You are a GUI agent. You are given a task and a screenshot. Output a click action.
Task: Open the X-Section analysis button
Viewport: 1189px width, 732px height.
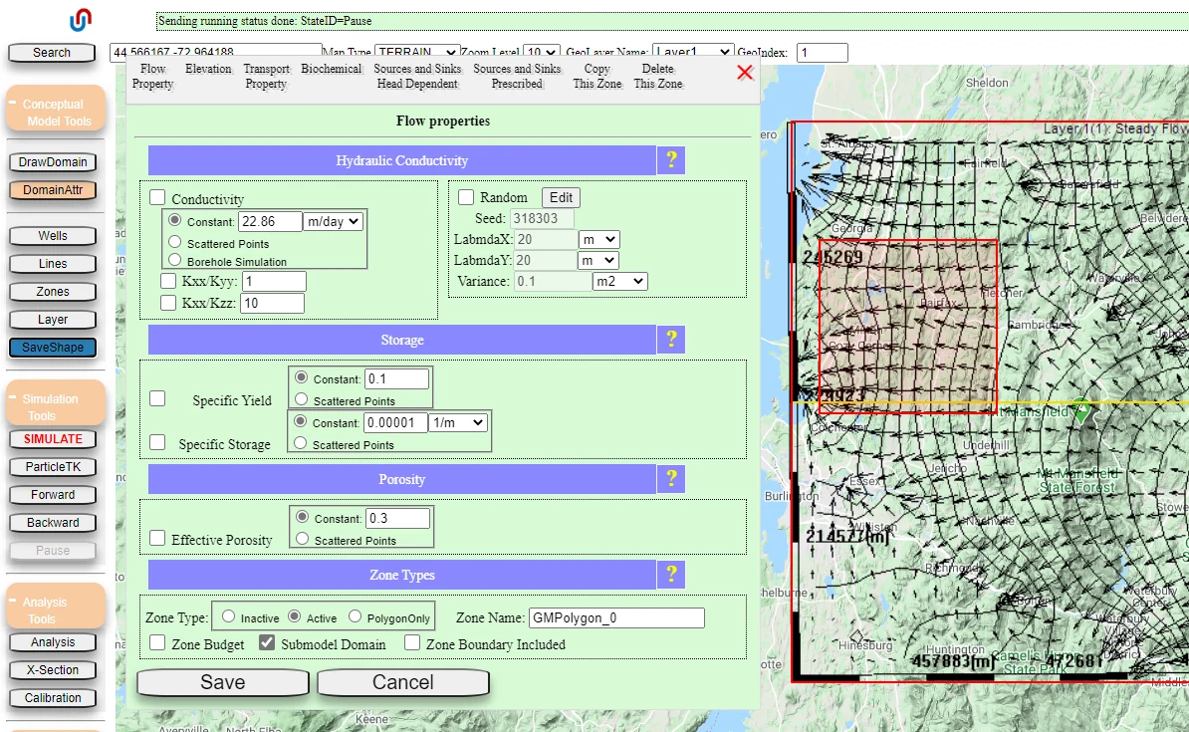pyautogui.click(x=53, y=670)
